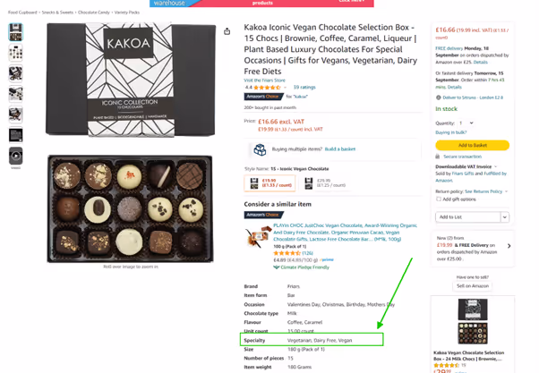Tick the Add gift options checkbox
This screenshot has height=373, width=539.
(439, 199)
